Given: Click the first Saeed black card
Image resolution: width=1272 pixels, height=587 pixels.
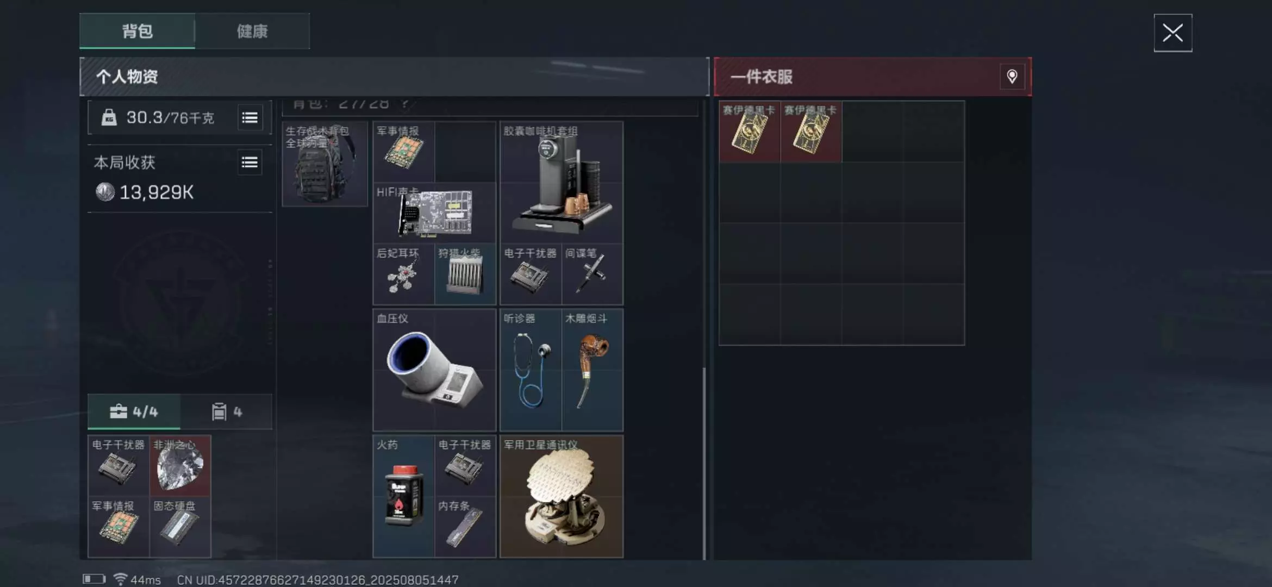Looking at the screenshot, I should coord(750,131).
